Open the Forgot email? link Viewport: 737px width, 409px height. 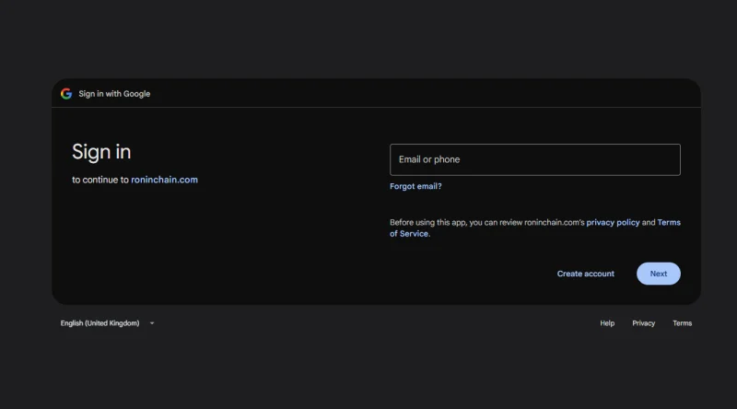[x=415, y=186]
